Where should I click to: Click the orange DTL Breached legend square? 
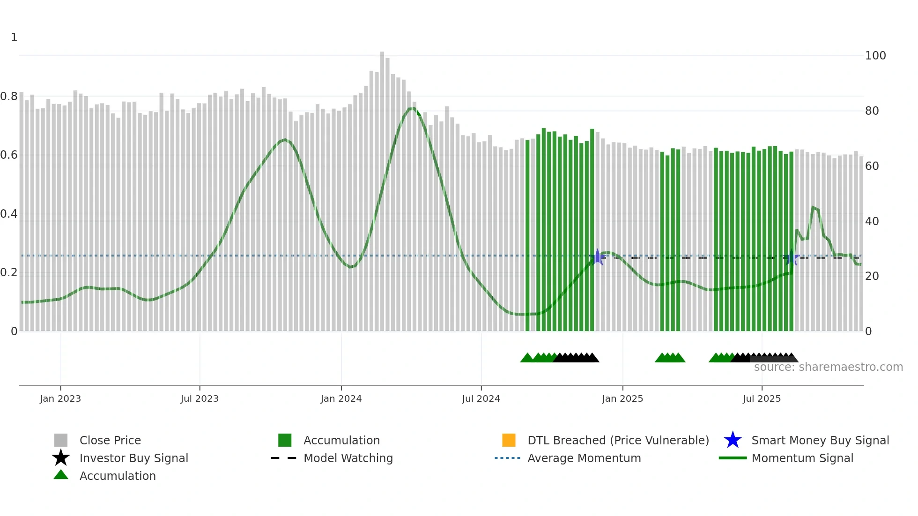click(509, 440)
